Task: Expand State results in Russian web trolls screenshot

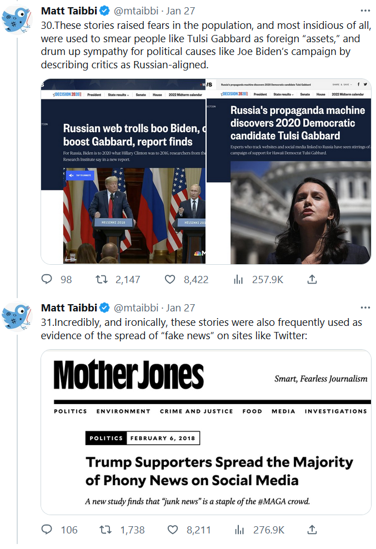Action: tap(118, 95)
